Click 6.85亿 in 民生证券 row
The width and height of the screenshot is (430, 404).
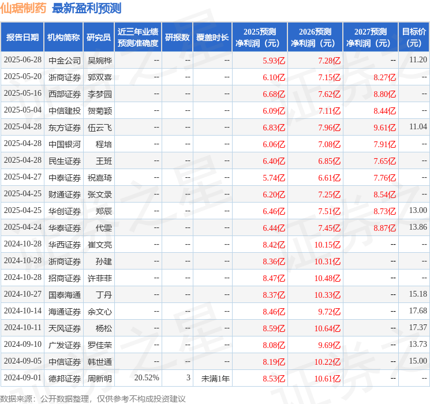pyautogui.click(x=330, y=161)
